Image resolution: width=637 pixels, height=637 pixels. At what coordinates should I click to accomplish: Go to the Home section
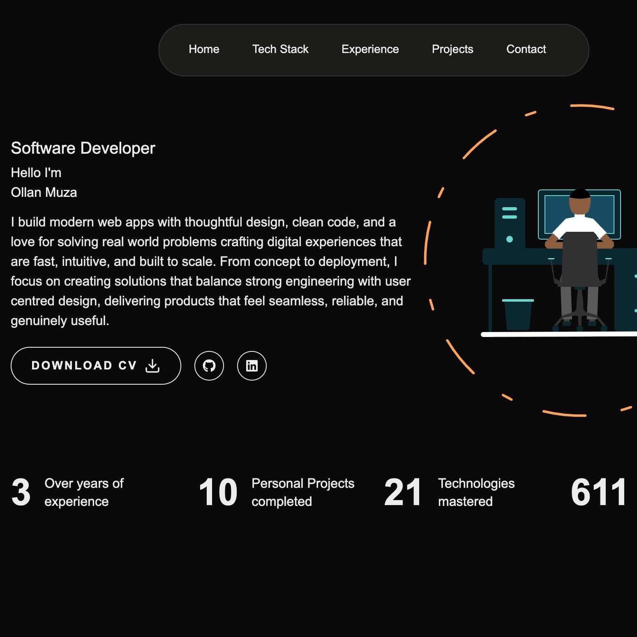(x=204, y=49)
